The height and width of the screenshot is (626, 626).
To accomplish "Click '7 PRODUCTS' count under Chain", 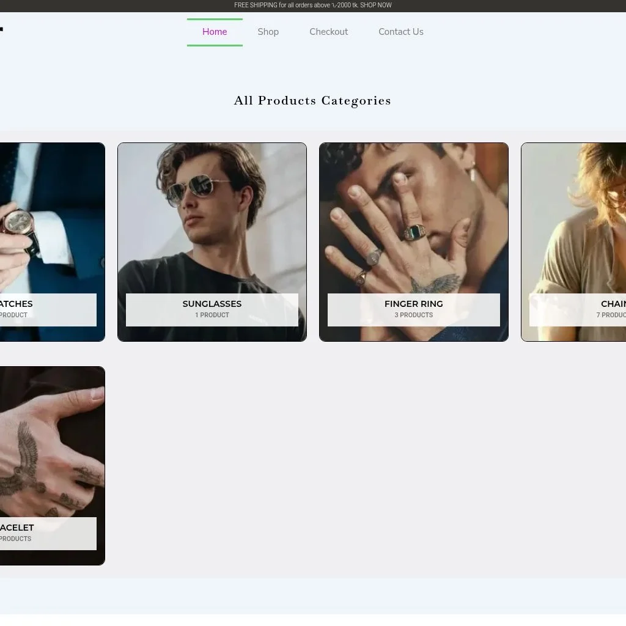I will click(611, 315).
